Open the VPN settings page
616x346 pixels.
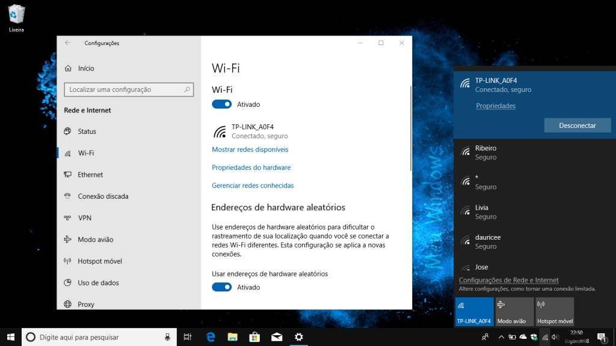pos(129,217)
